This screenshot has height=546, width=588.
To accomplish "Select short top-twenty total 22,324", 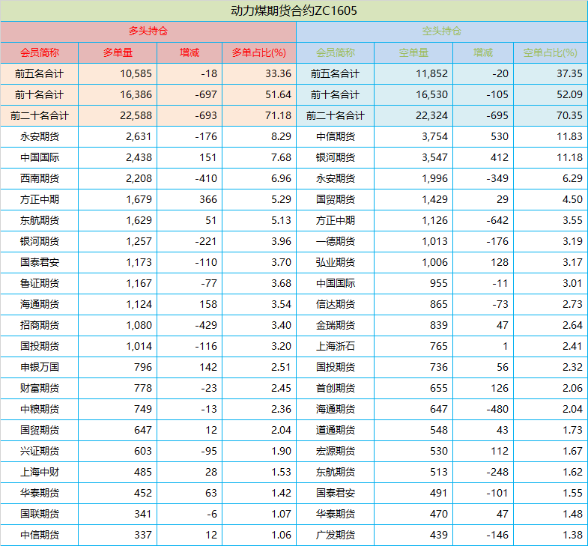I will pyautogui.click(x=431, y=115).
